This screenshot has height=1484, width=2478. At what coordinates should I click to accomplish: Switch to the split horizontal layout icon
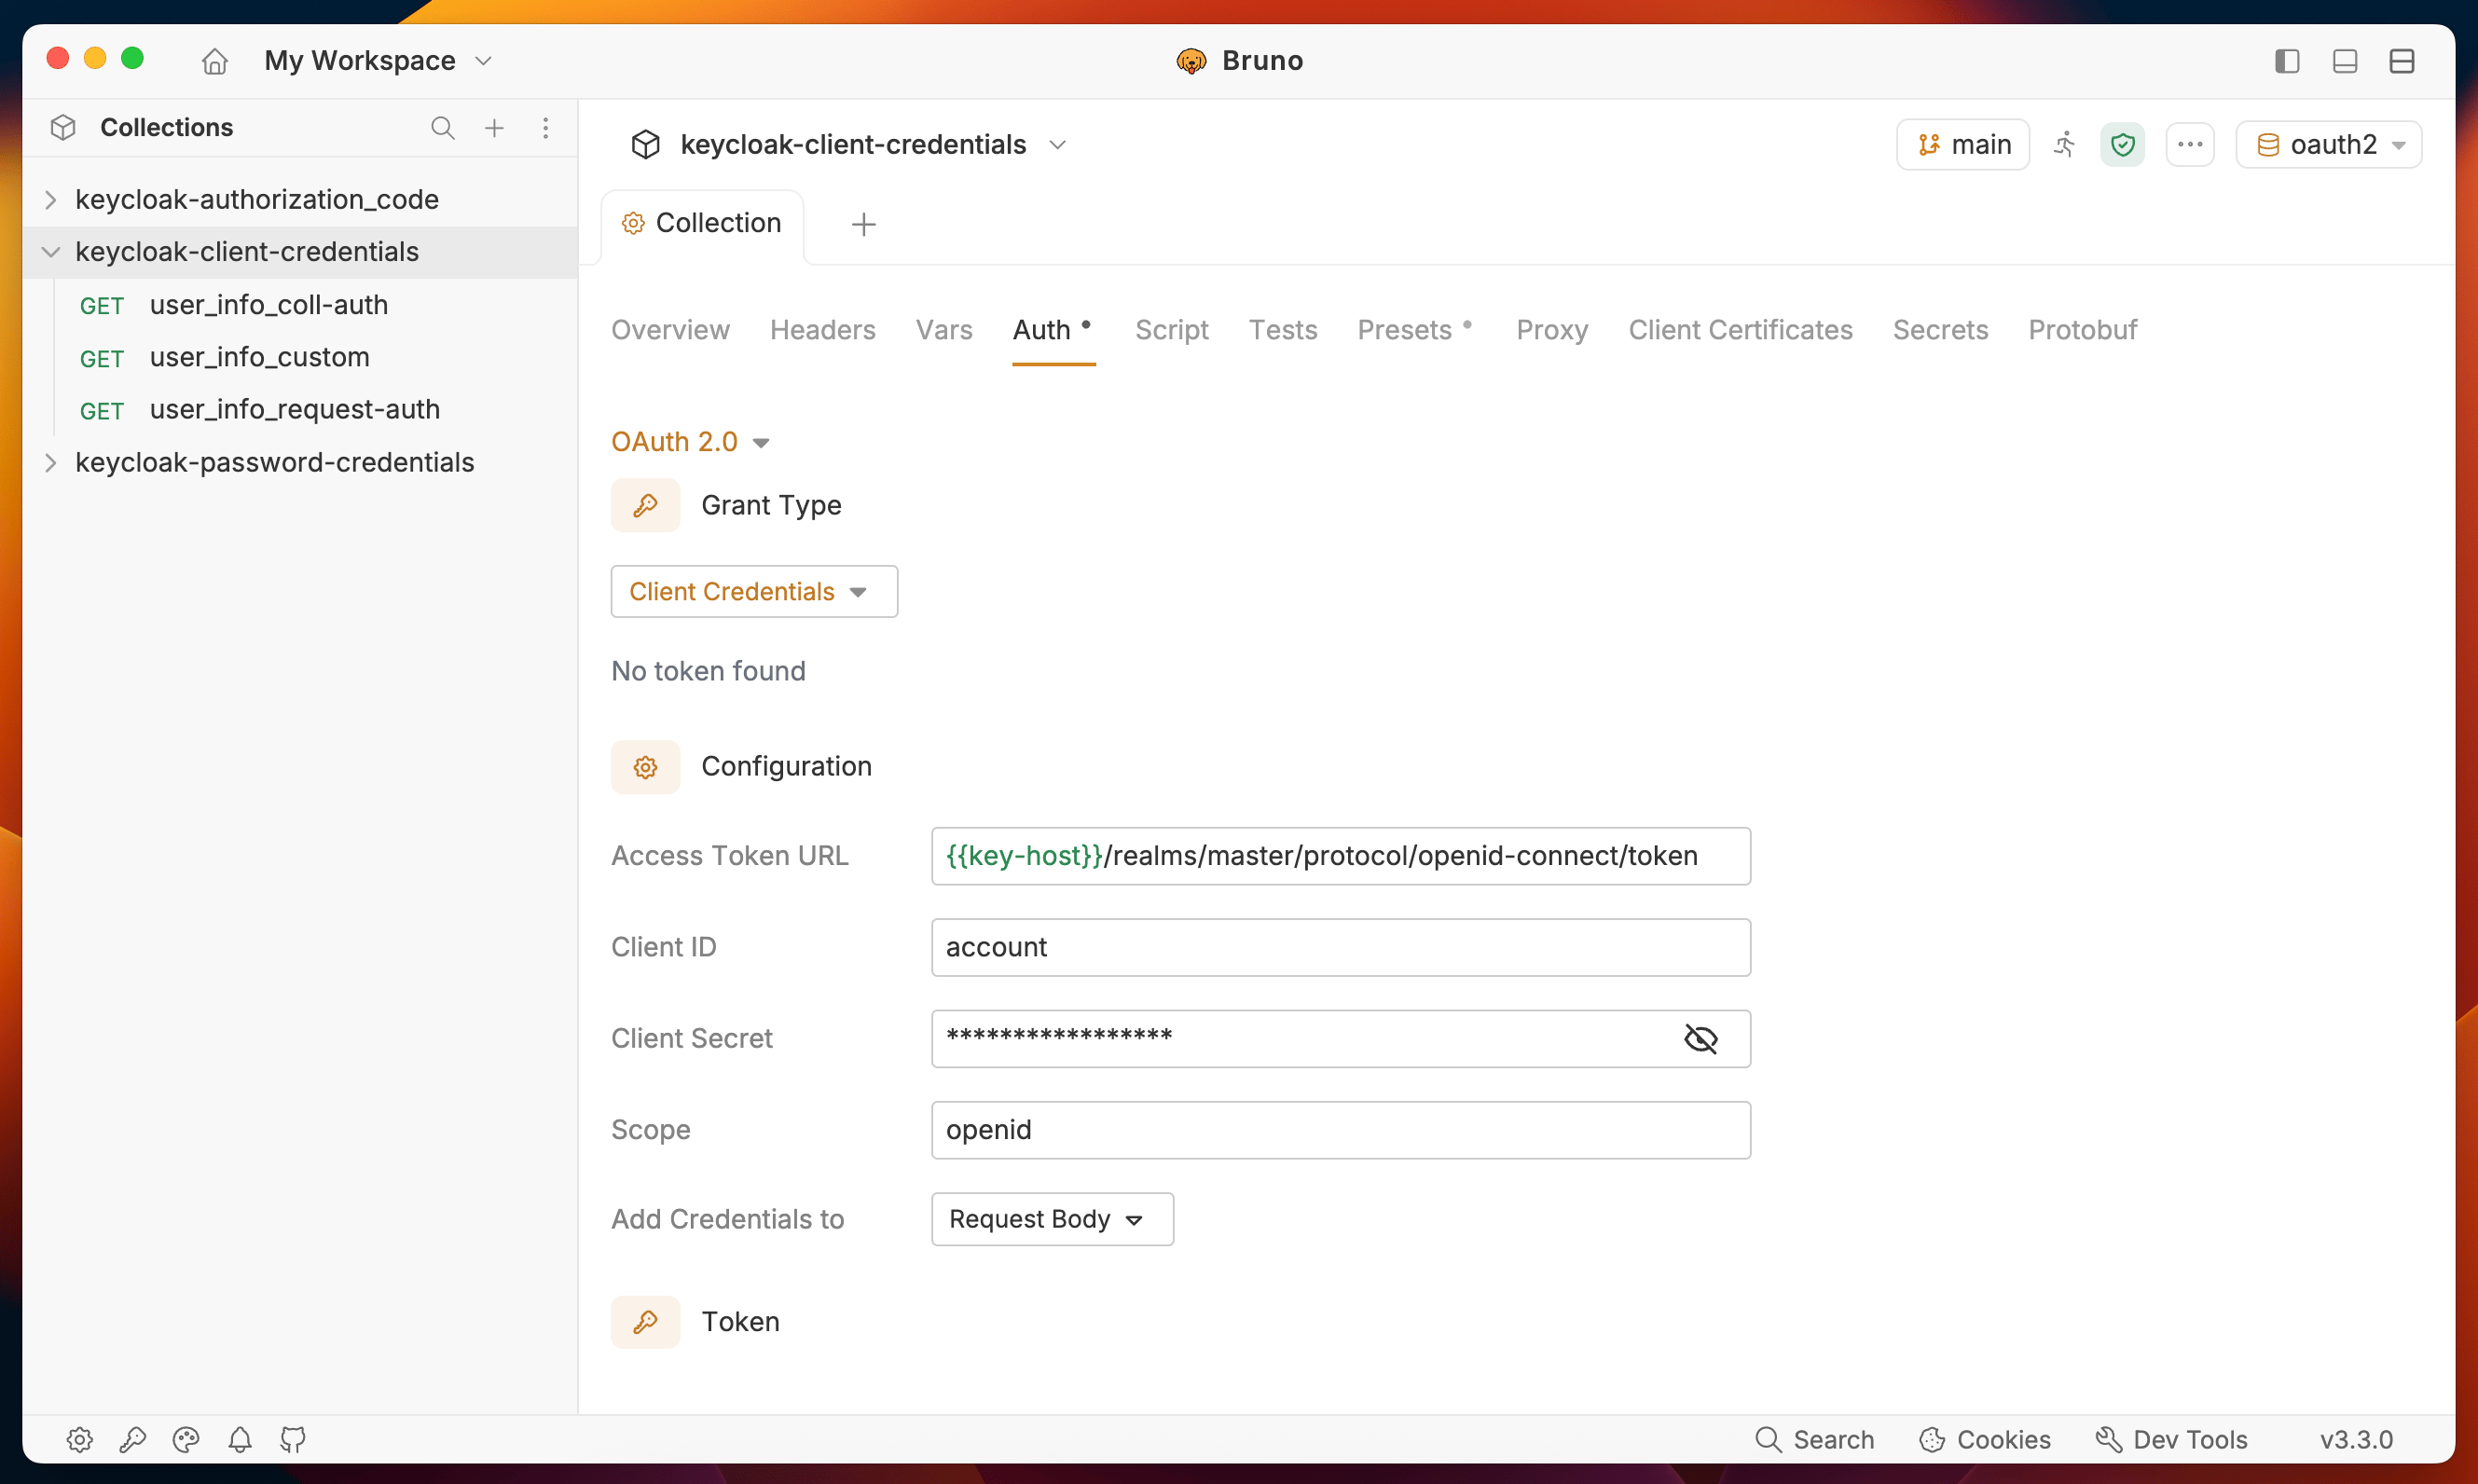(x=2401, y=61)
